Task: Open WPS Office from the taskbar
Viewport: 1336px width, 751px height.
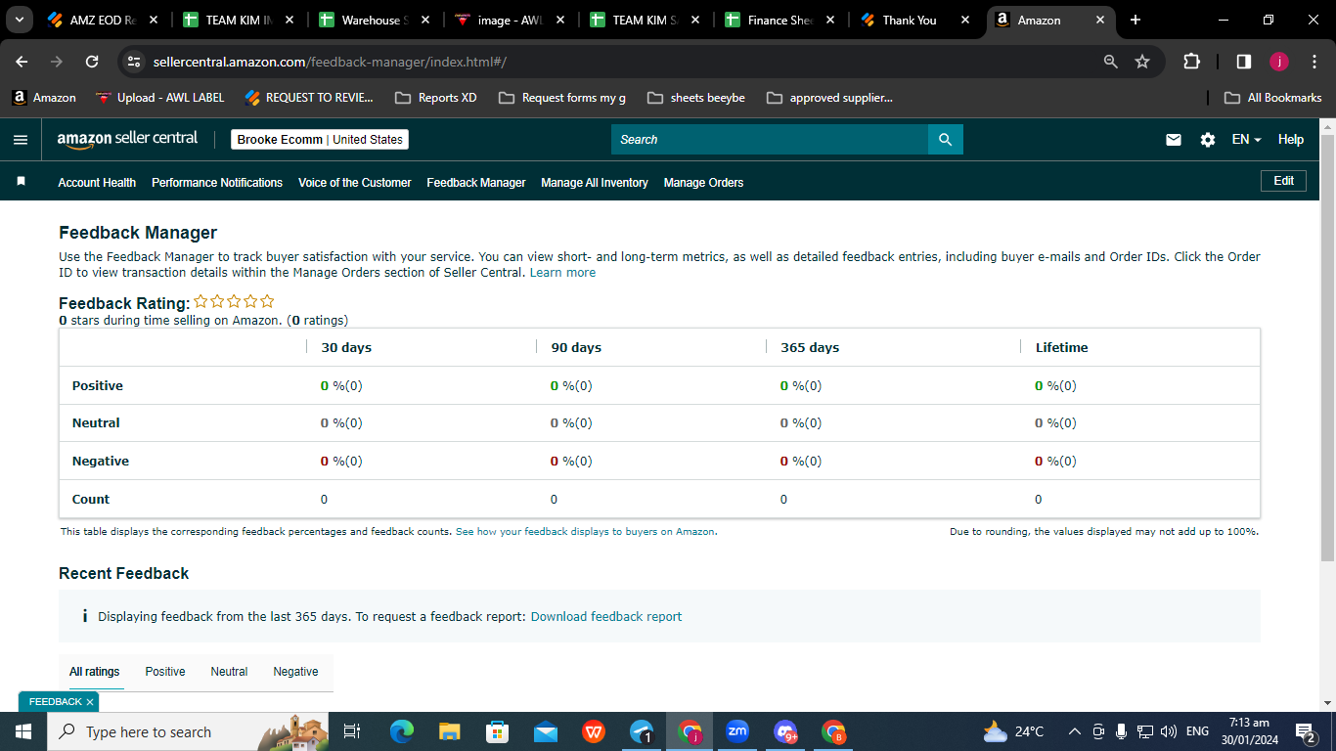Action: pos(594,731)
